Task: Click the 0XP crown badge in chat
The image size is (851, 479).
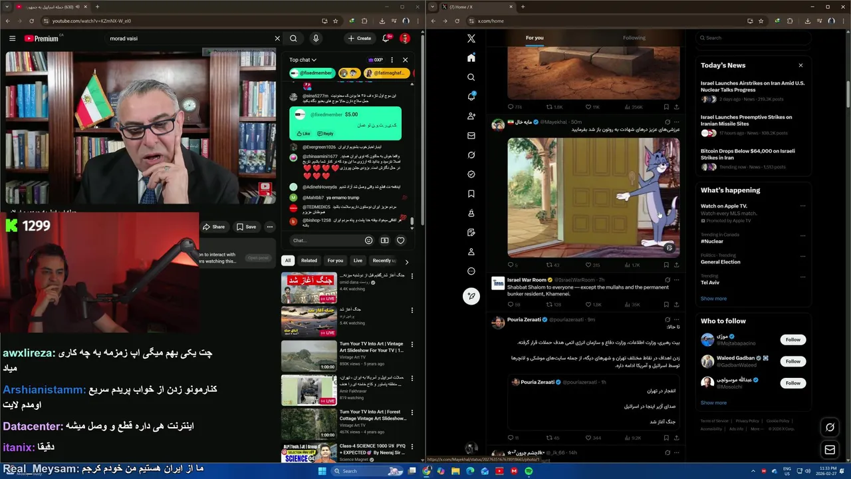Action: pos(376,60)
